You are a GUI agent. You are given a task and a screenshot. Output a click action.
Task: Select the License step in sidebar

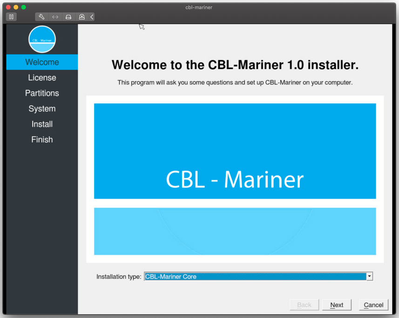42,78
